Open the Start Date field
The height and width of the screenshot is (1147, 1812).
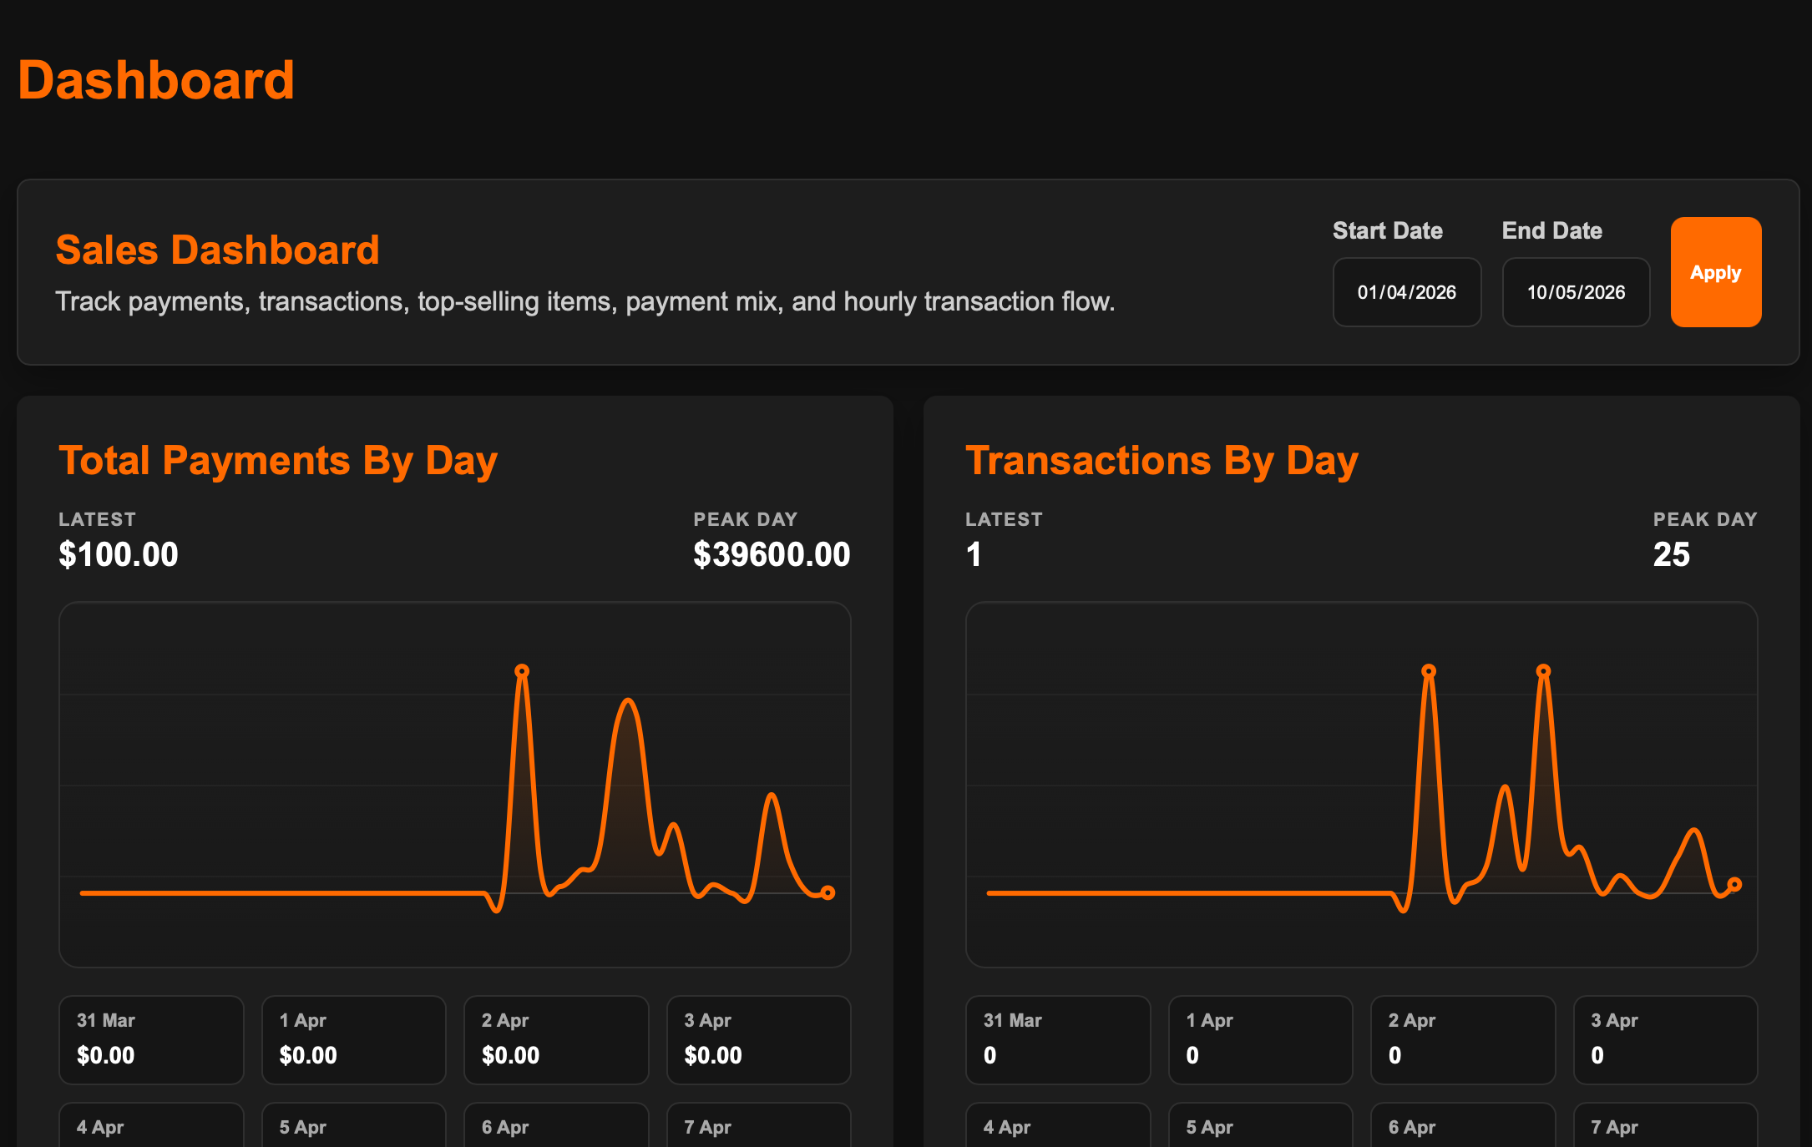[x=1406, y=292]
